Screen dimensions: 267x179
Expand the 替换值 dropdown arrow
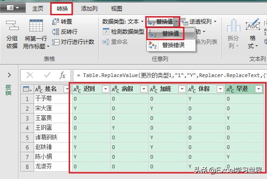coord(177,22)
